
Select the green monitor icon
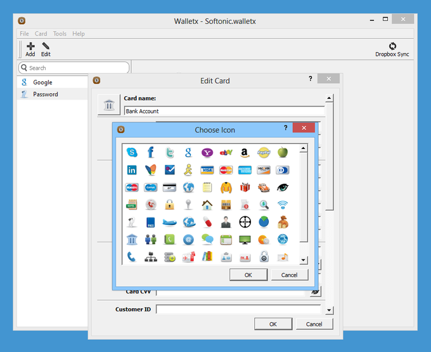[x=245, y=240]
